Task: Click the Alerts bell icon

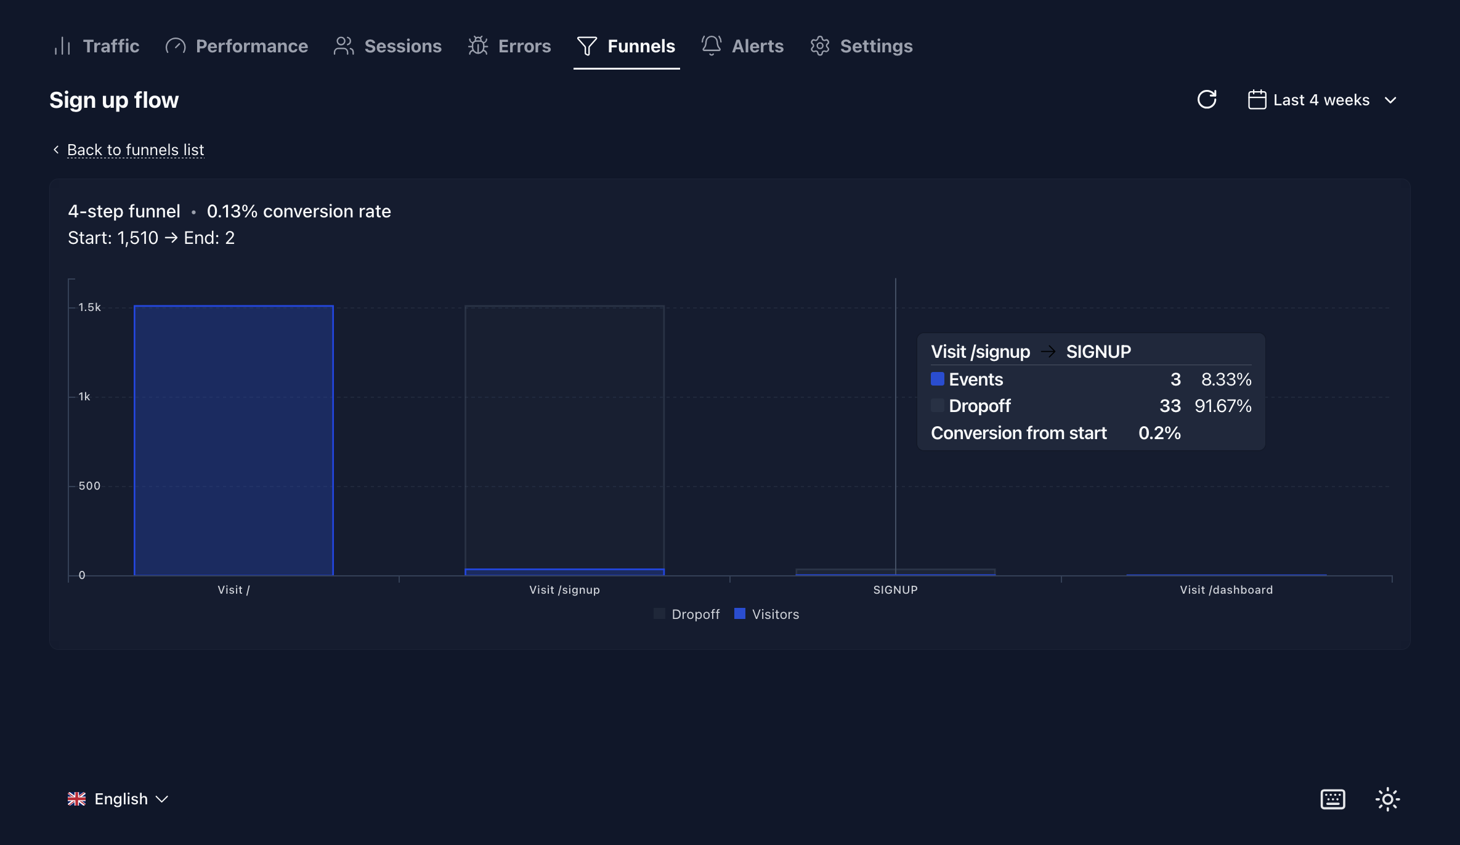Action: 712,46
